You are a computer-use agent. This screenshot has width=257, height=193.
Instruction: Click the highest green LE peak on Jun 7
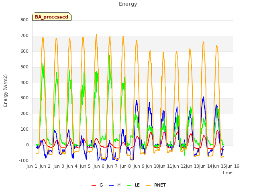[110, 55]
